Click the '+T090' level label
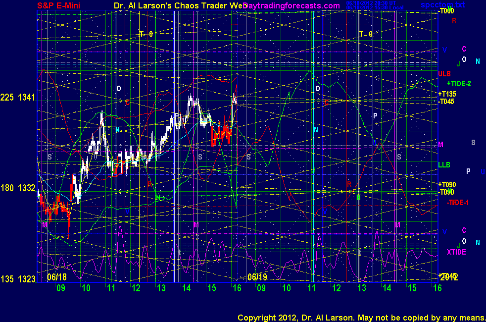486x322 pixels. (x=447, y=185)
